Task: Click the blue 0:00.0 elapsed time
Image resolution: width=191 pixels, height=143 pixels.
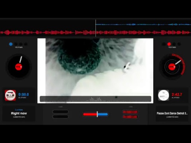Action: pos(23,95)
